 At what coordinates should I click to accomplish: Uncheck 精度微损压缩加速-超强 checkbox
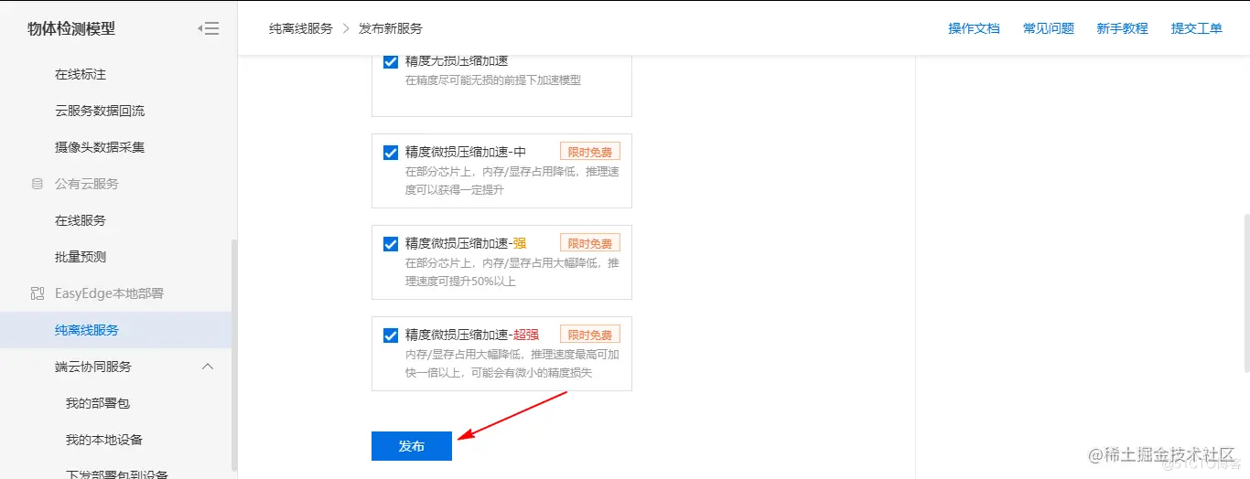(x=391, y=335)
